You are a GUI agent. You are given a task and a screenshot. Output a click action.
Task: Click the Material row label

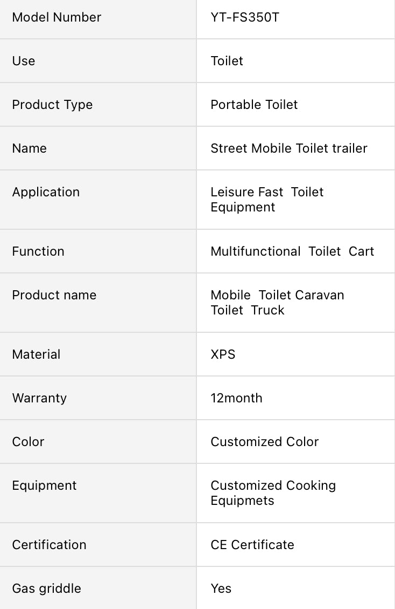36,354
